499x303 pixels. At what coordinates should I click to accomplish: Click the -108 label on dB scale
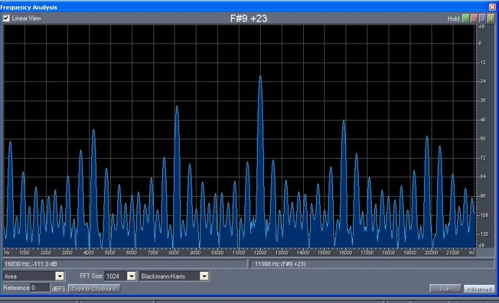[483, 215]
